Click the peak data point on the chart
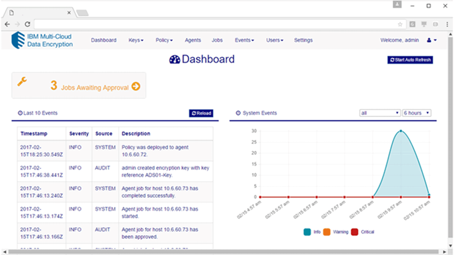This screenshot has width=454, height=255. tap(401, 131)
